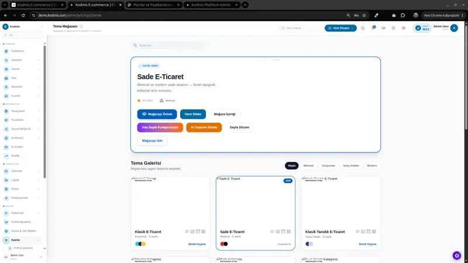The image size is (468, 263).
Task: Click Klasik E-Ticaret color swatches
Action: pos(140,244)
